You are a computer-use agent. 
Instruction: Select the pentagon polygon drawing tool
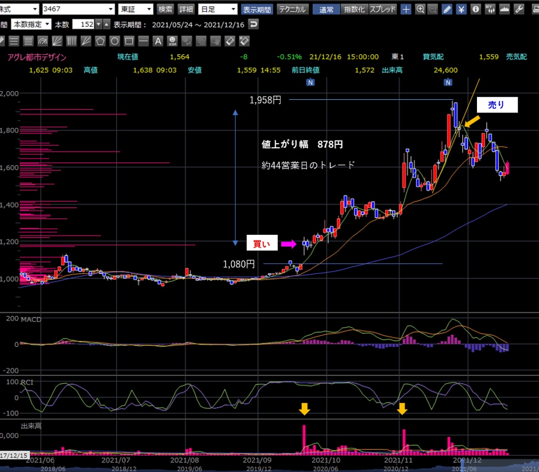[100, 41]
